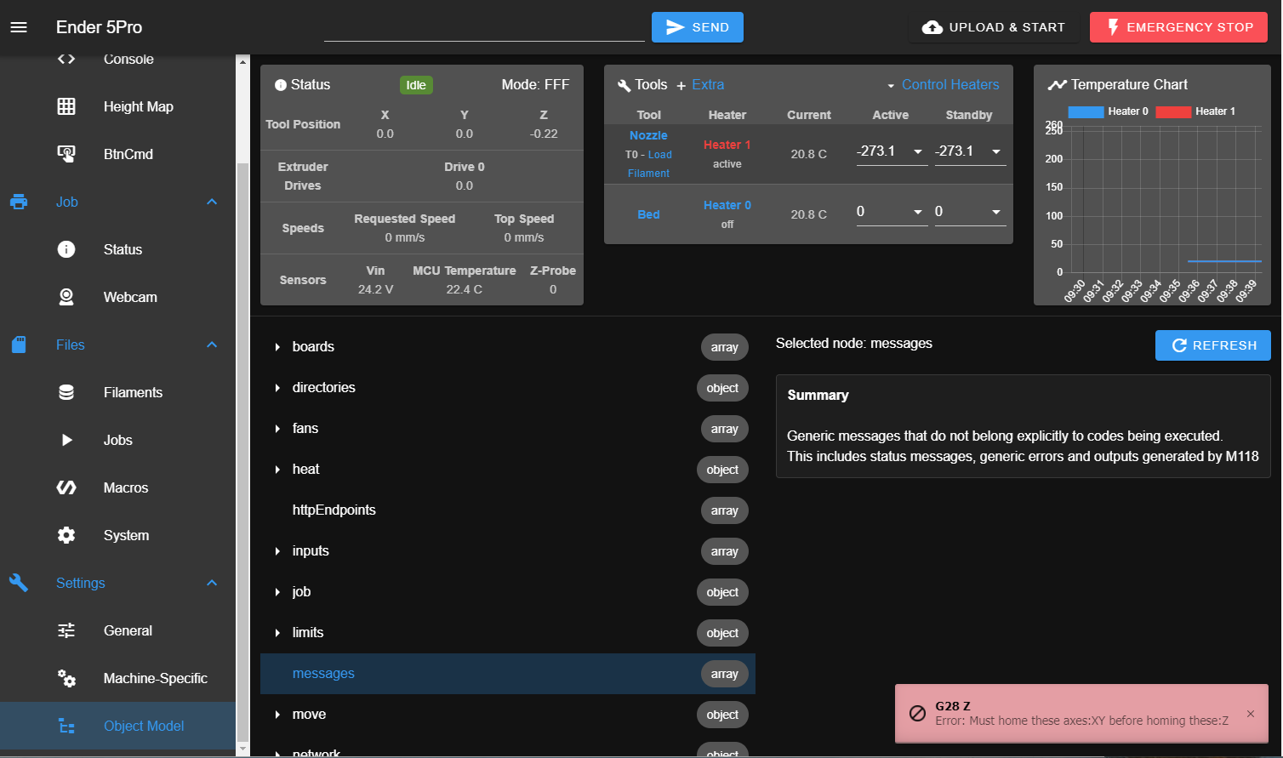Click the Height Map grid icon

pos(66,106)
